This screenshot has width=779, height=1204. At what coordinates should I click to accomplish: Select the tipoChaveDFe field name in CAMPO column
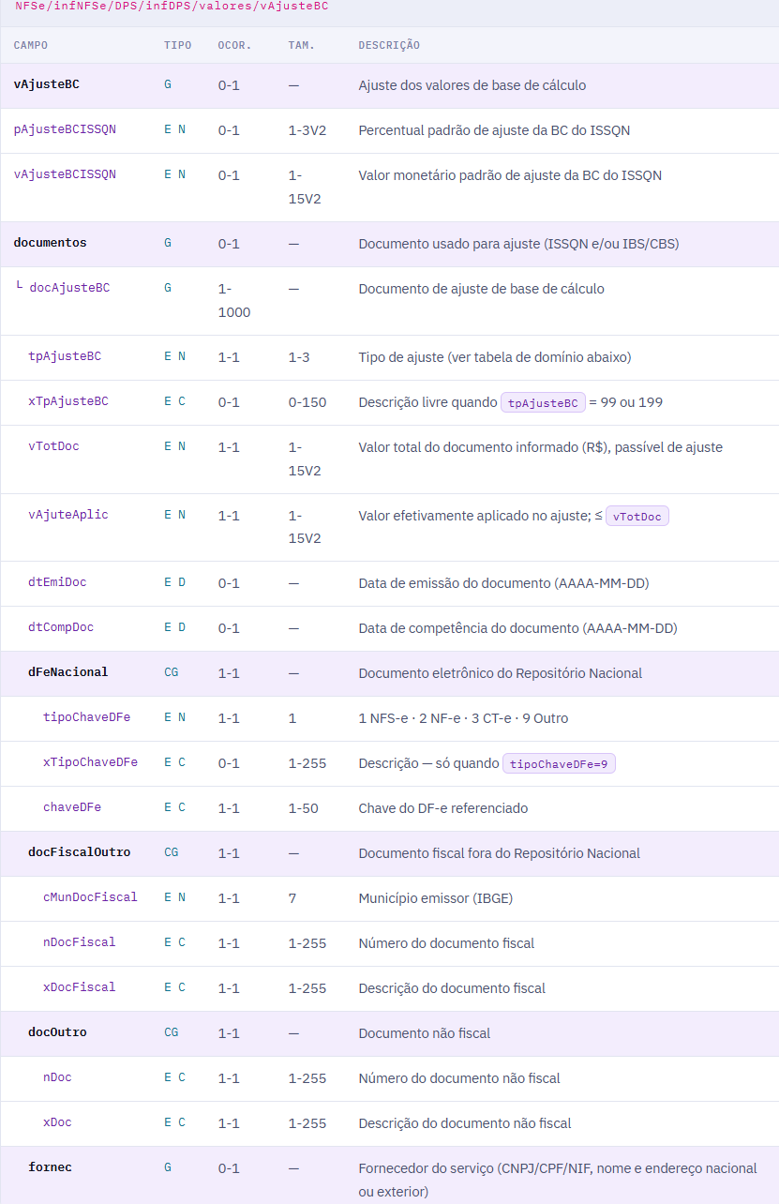(x=86, y=717)
